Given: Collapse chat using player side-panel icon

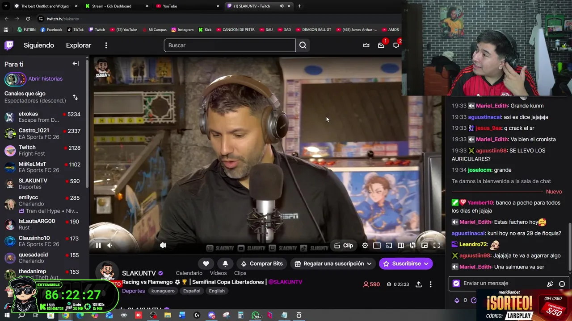Looking at the screenshot, I should pos(401,245).
